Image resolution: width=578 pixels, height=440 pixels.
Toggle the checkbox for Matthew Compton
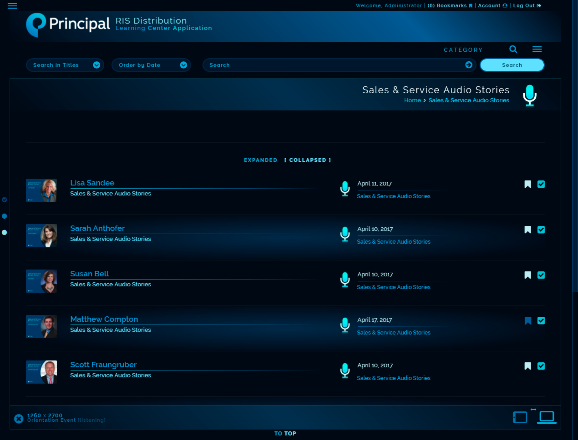click(541, 321)
